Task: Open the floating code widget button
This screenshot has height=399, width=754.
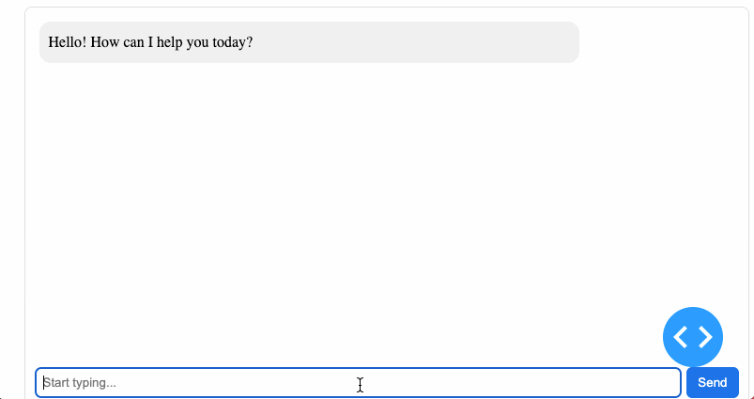Action: (693, 336)
